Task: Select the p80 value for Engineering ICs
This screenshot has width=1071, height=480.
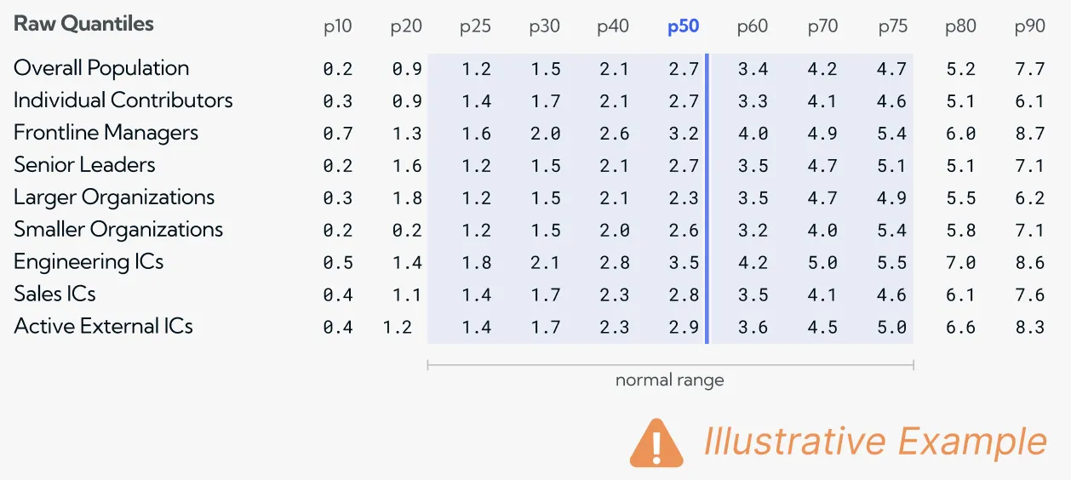Action: [960, 263]
